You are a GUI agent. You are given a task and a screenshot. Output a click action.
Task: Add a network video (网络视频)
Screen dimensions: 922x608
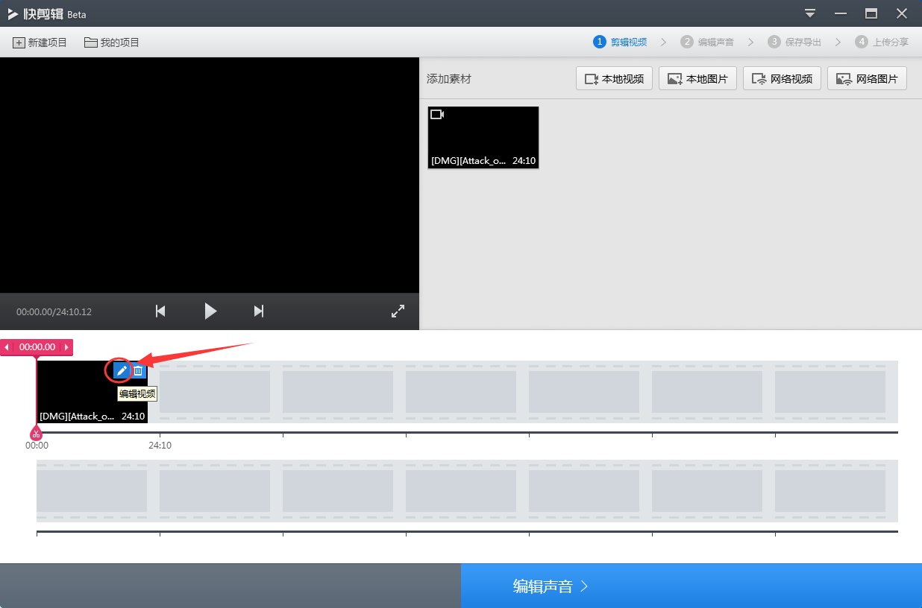782,78
